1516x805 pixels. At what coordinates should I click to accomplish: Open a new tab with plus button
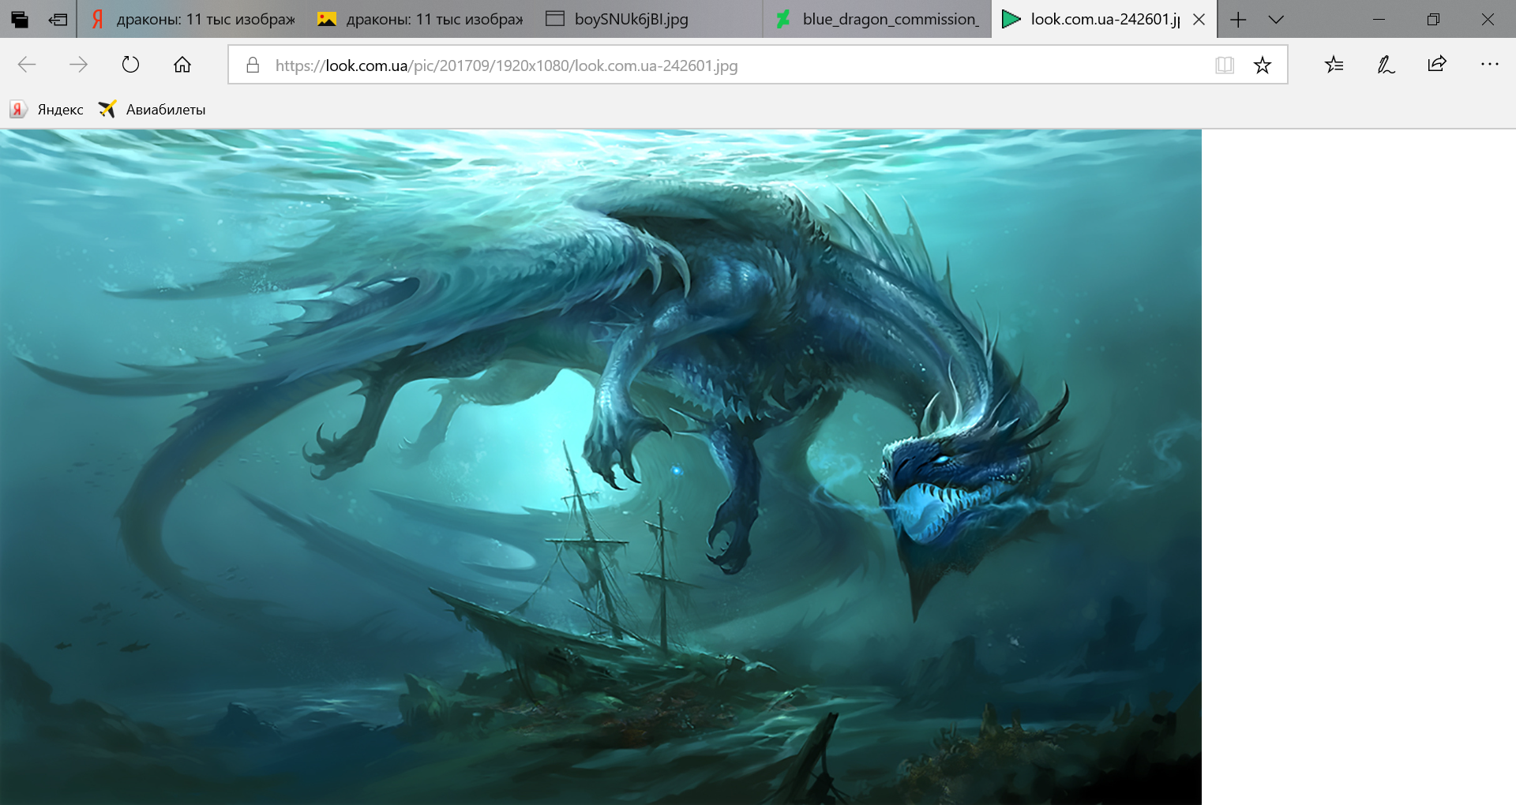pyautogui.click(x=1238, y=20)
